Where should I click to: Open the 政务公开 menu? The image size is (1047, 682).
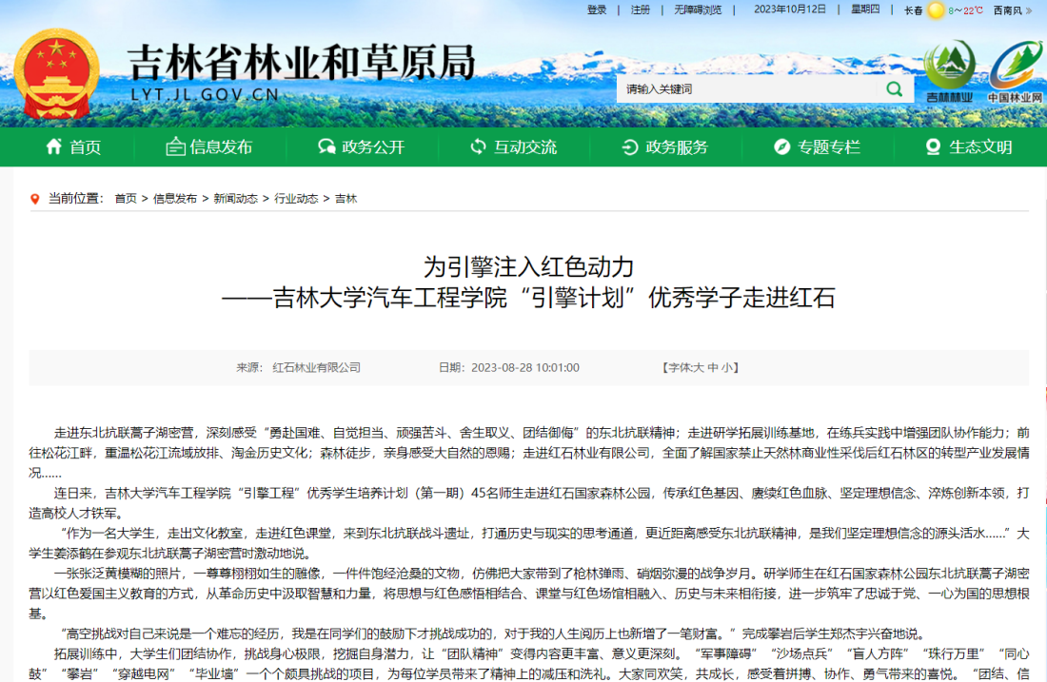(362, 146)
